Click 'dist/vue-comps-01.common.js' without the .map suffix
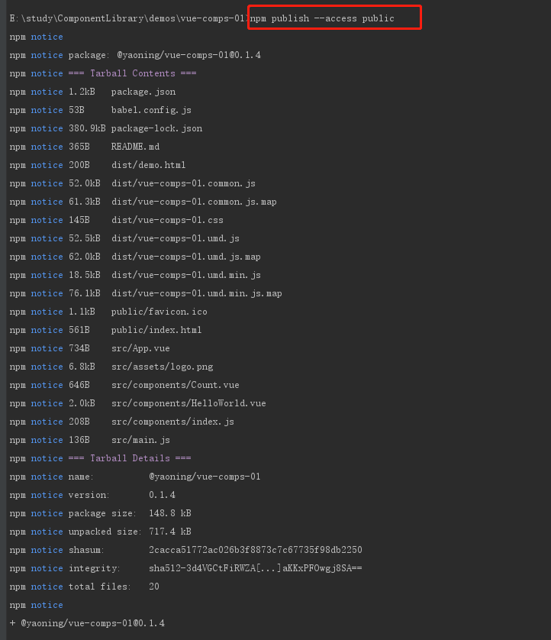The width and height of the screenshot is (551, 640). pos(183,183)
